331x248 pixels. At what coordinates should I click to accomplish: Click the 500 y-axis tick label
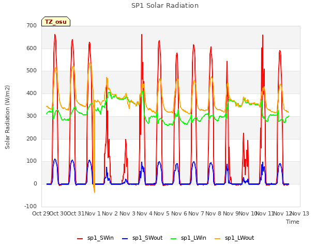[x=32, y=71]
